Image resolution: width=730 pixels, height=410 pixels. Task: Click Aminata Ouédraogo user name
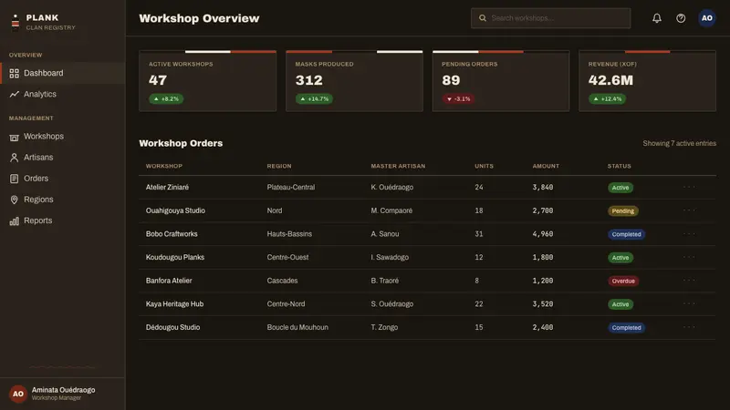(63, 390)
